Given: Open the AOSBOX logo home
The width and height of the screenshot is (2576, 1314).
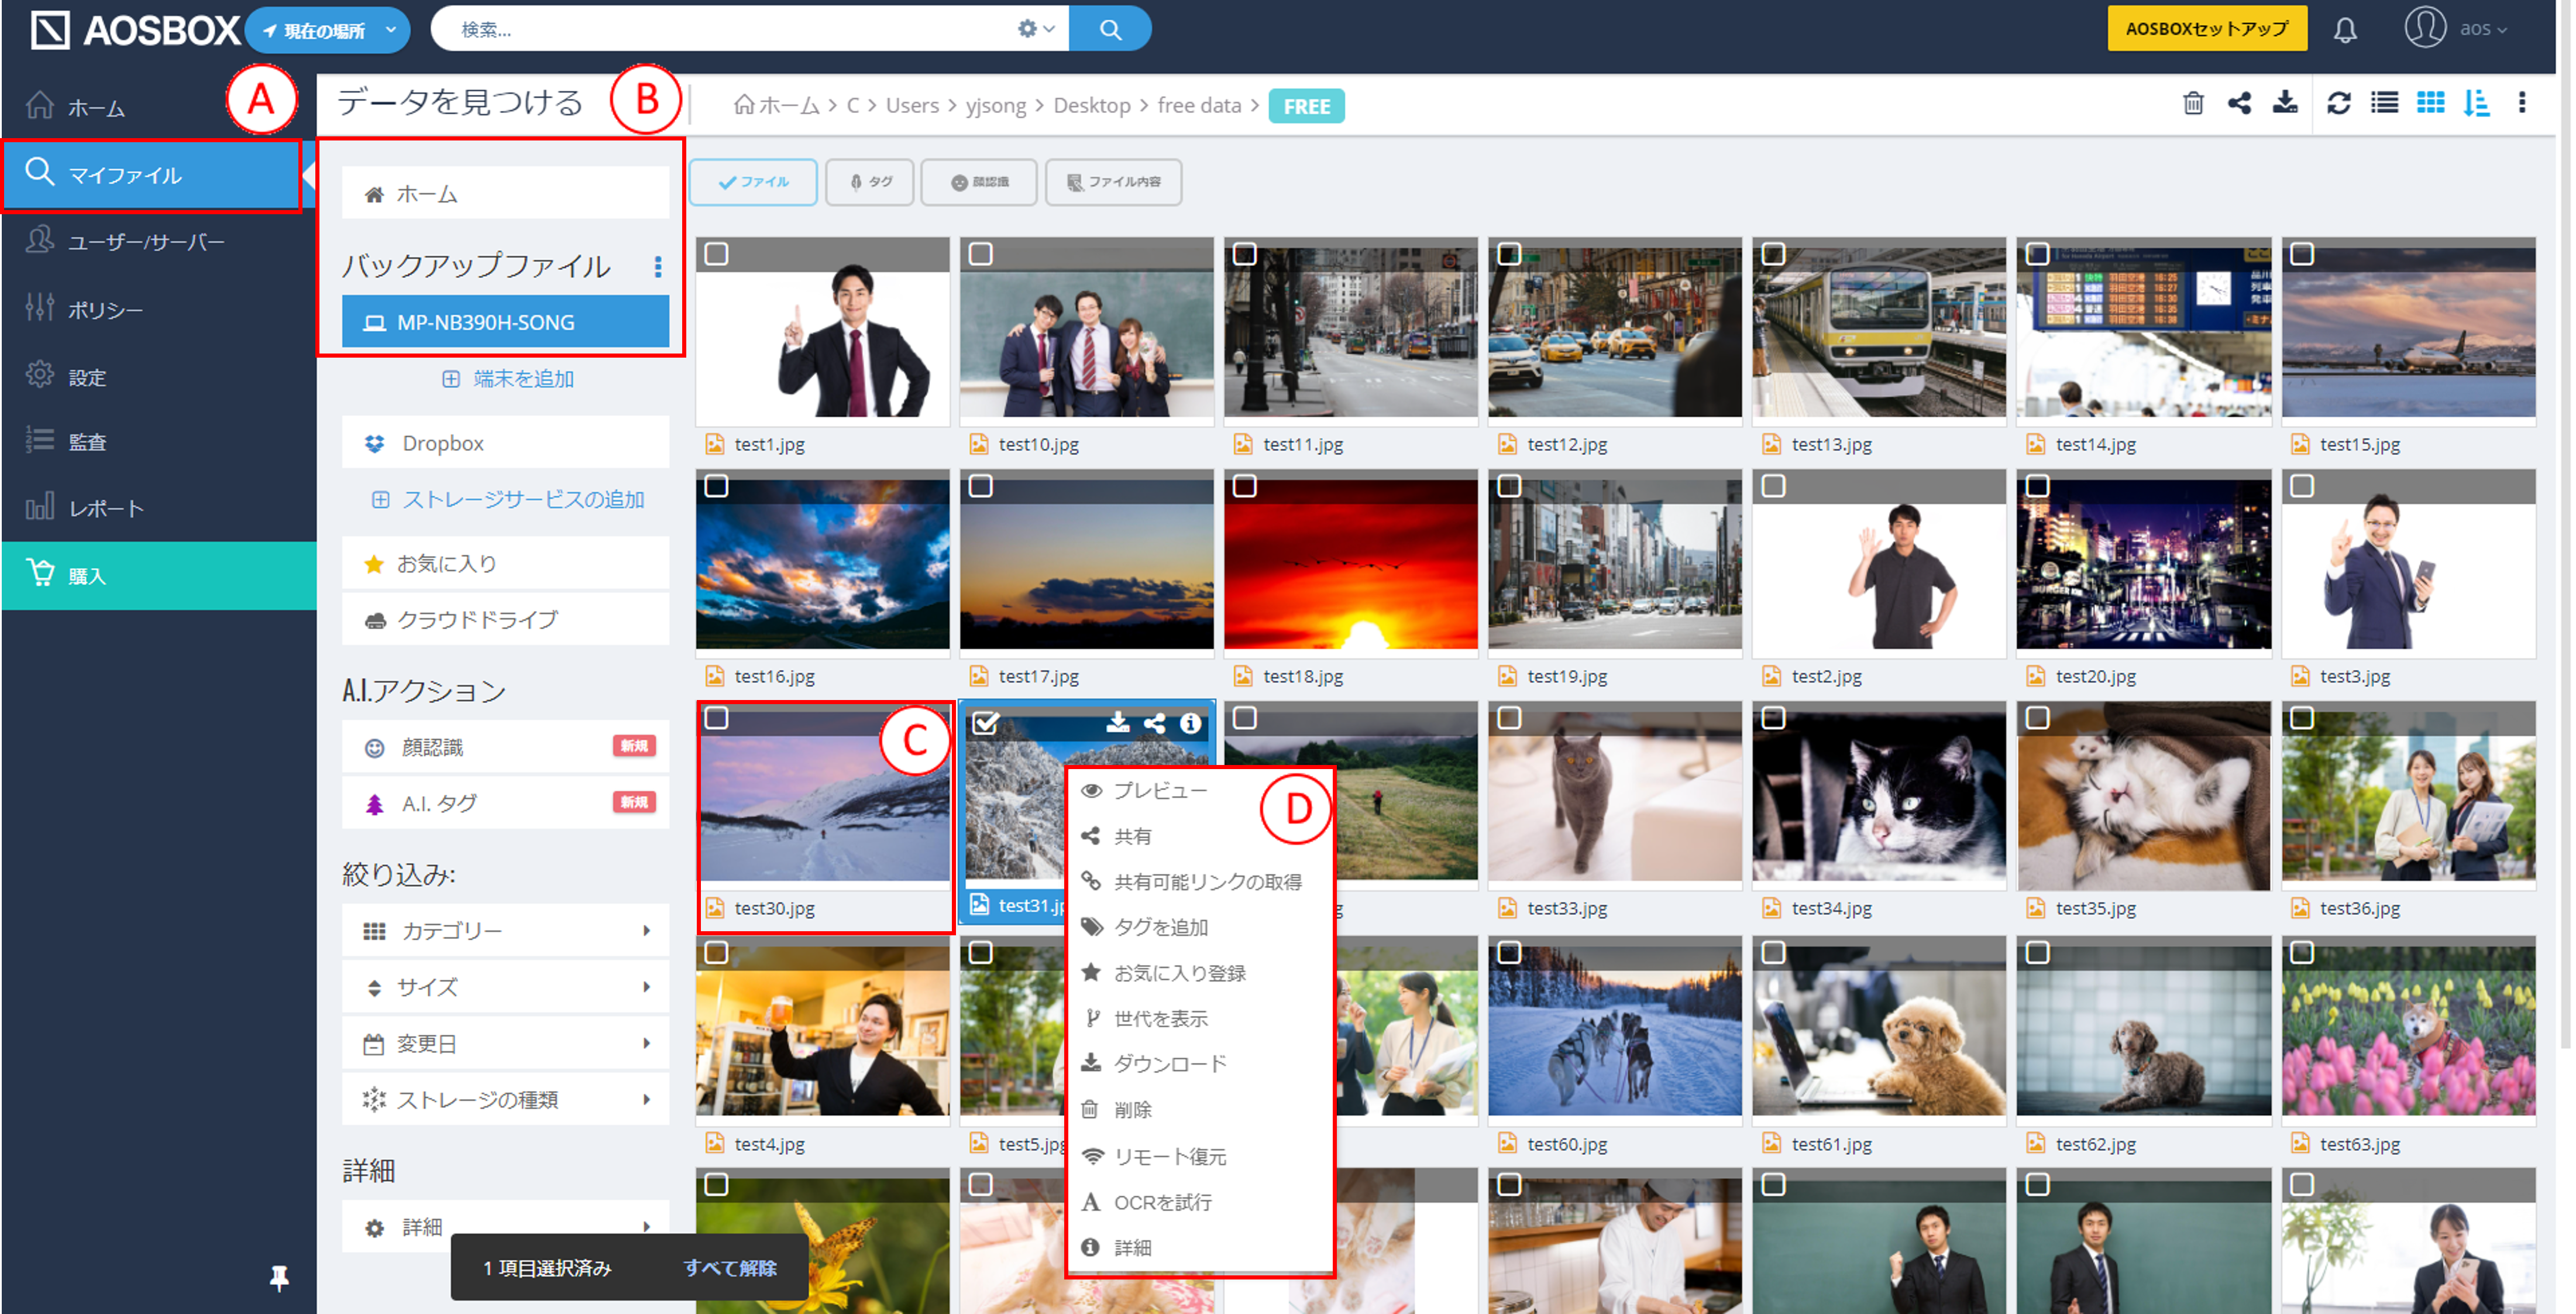Looking at the screenshot, I should (x=135, y=30).
